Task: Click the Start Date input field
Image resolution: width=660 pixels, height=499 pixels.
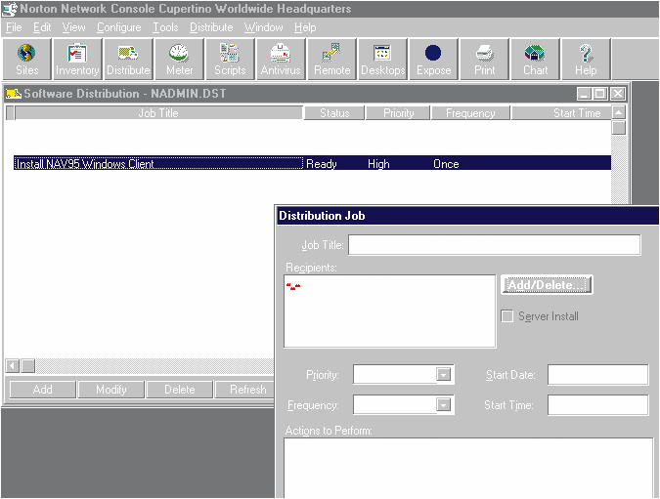Action: point(597,375)
